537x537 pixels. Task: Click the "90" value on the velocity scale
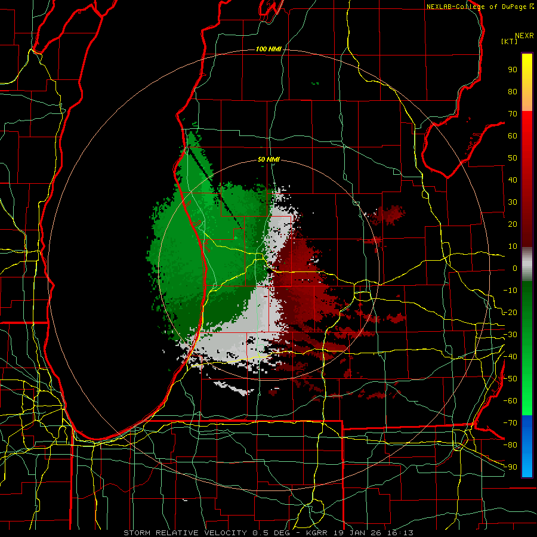click(x=513, y=70)
